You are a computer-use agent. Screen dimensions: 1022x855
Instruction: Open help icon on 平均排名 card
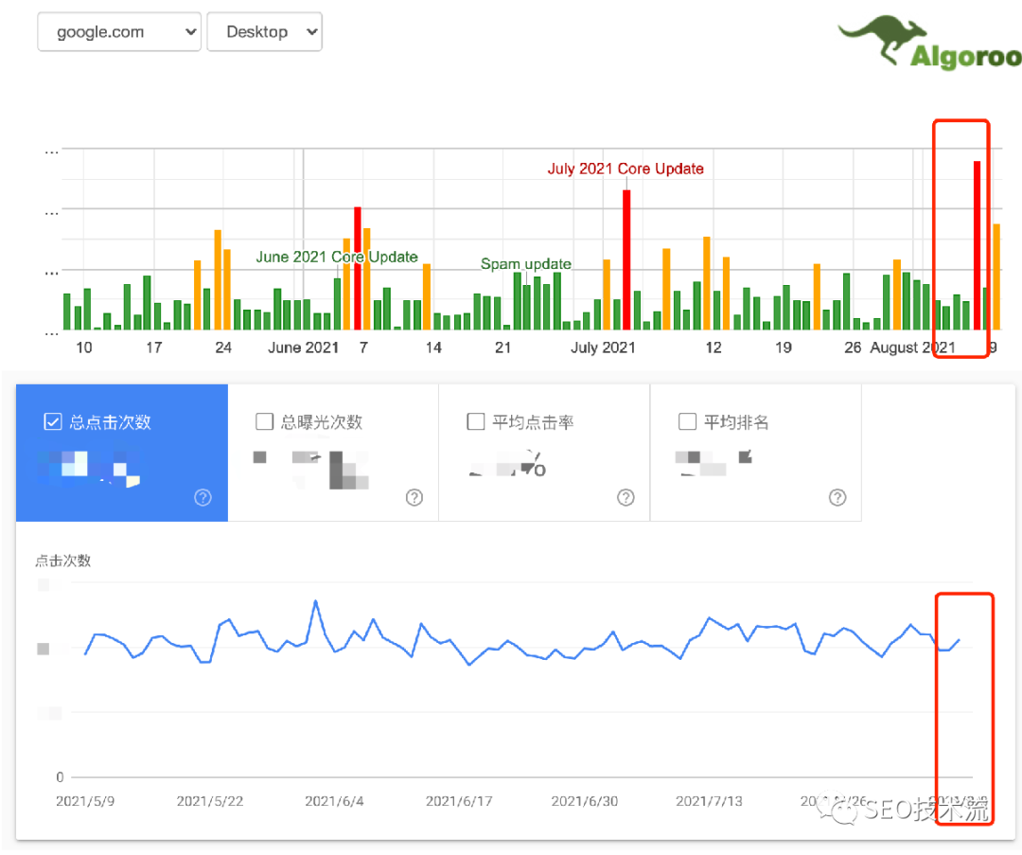pyautogui.click(x=837, y=496)
